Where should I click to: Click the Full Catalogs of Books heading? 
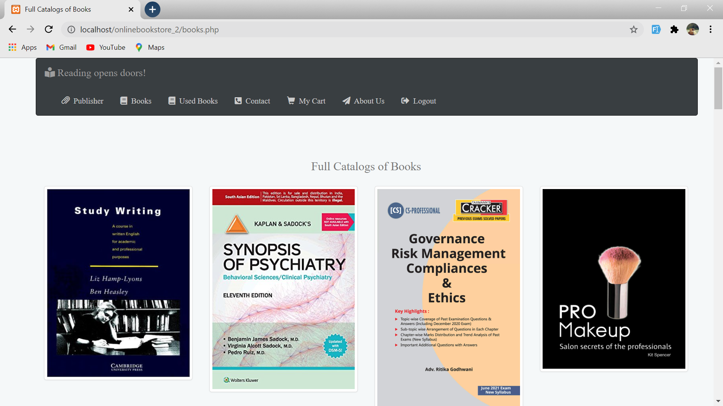pos(366,166)
